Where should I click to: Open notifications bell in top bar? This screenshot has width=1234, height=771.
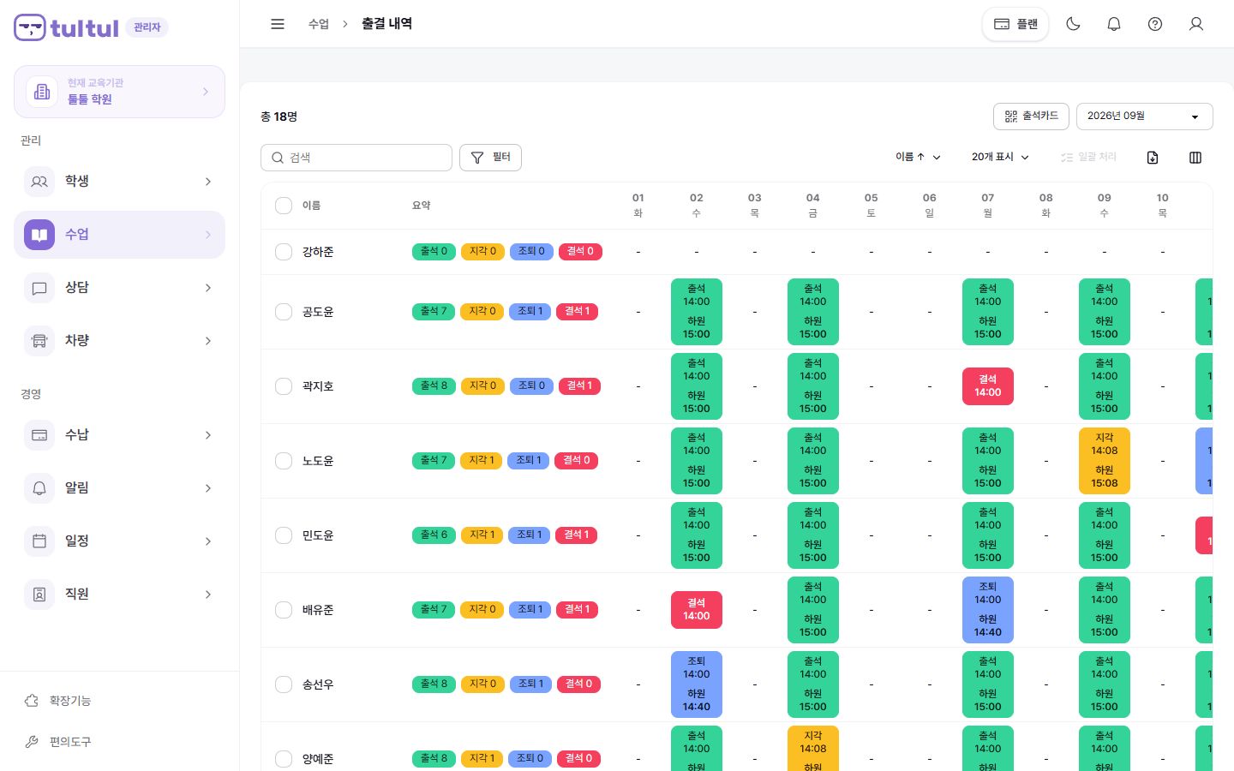(1114, 24)
